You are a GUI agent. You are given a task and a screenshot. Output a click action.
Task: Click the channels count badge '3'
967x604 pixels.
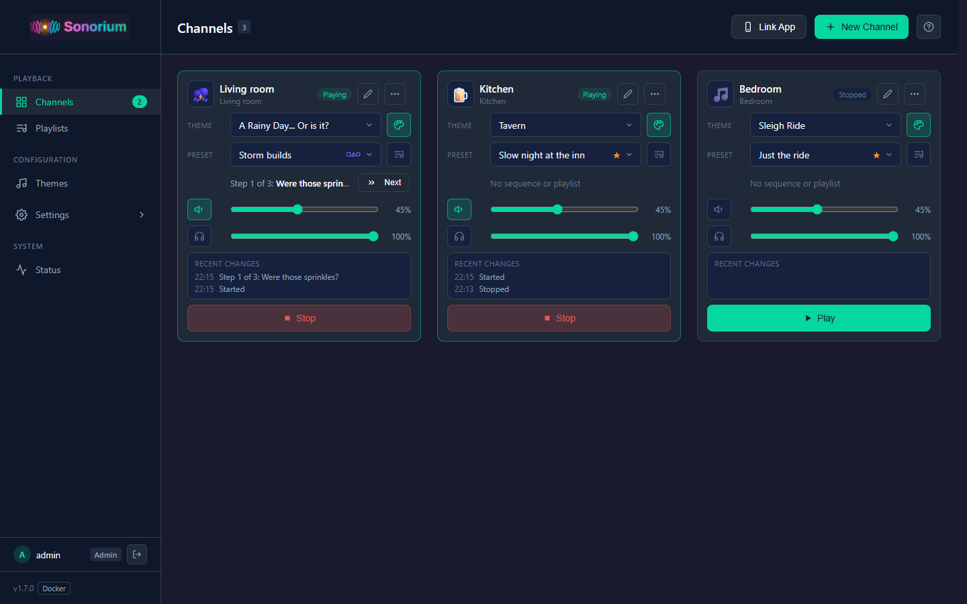pyautogui.click(x=244, y=28)
